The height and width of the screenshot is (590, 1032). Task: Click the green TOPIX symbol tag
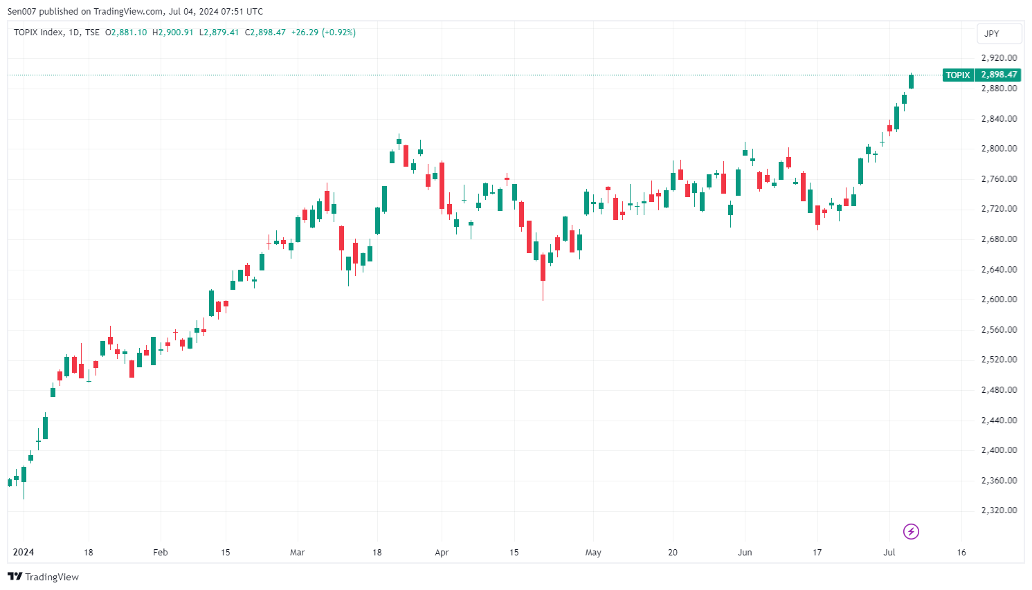point(958,75)
